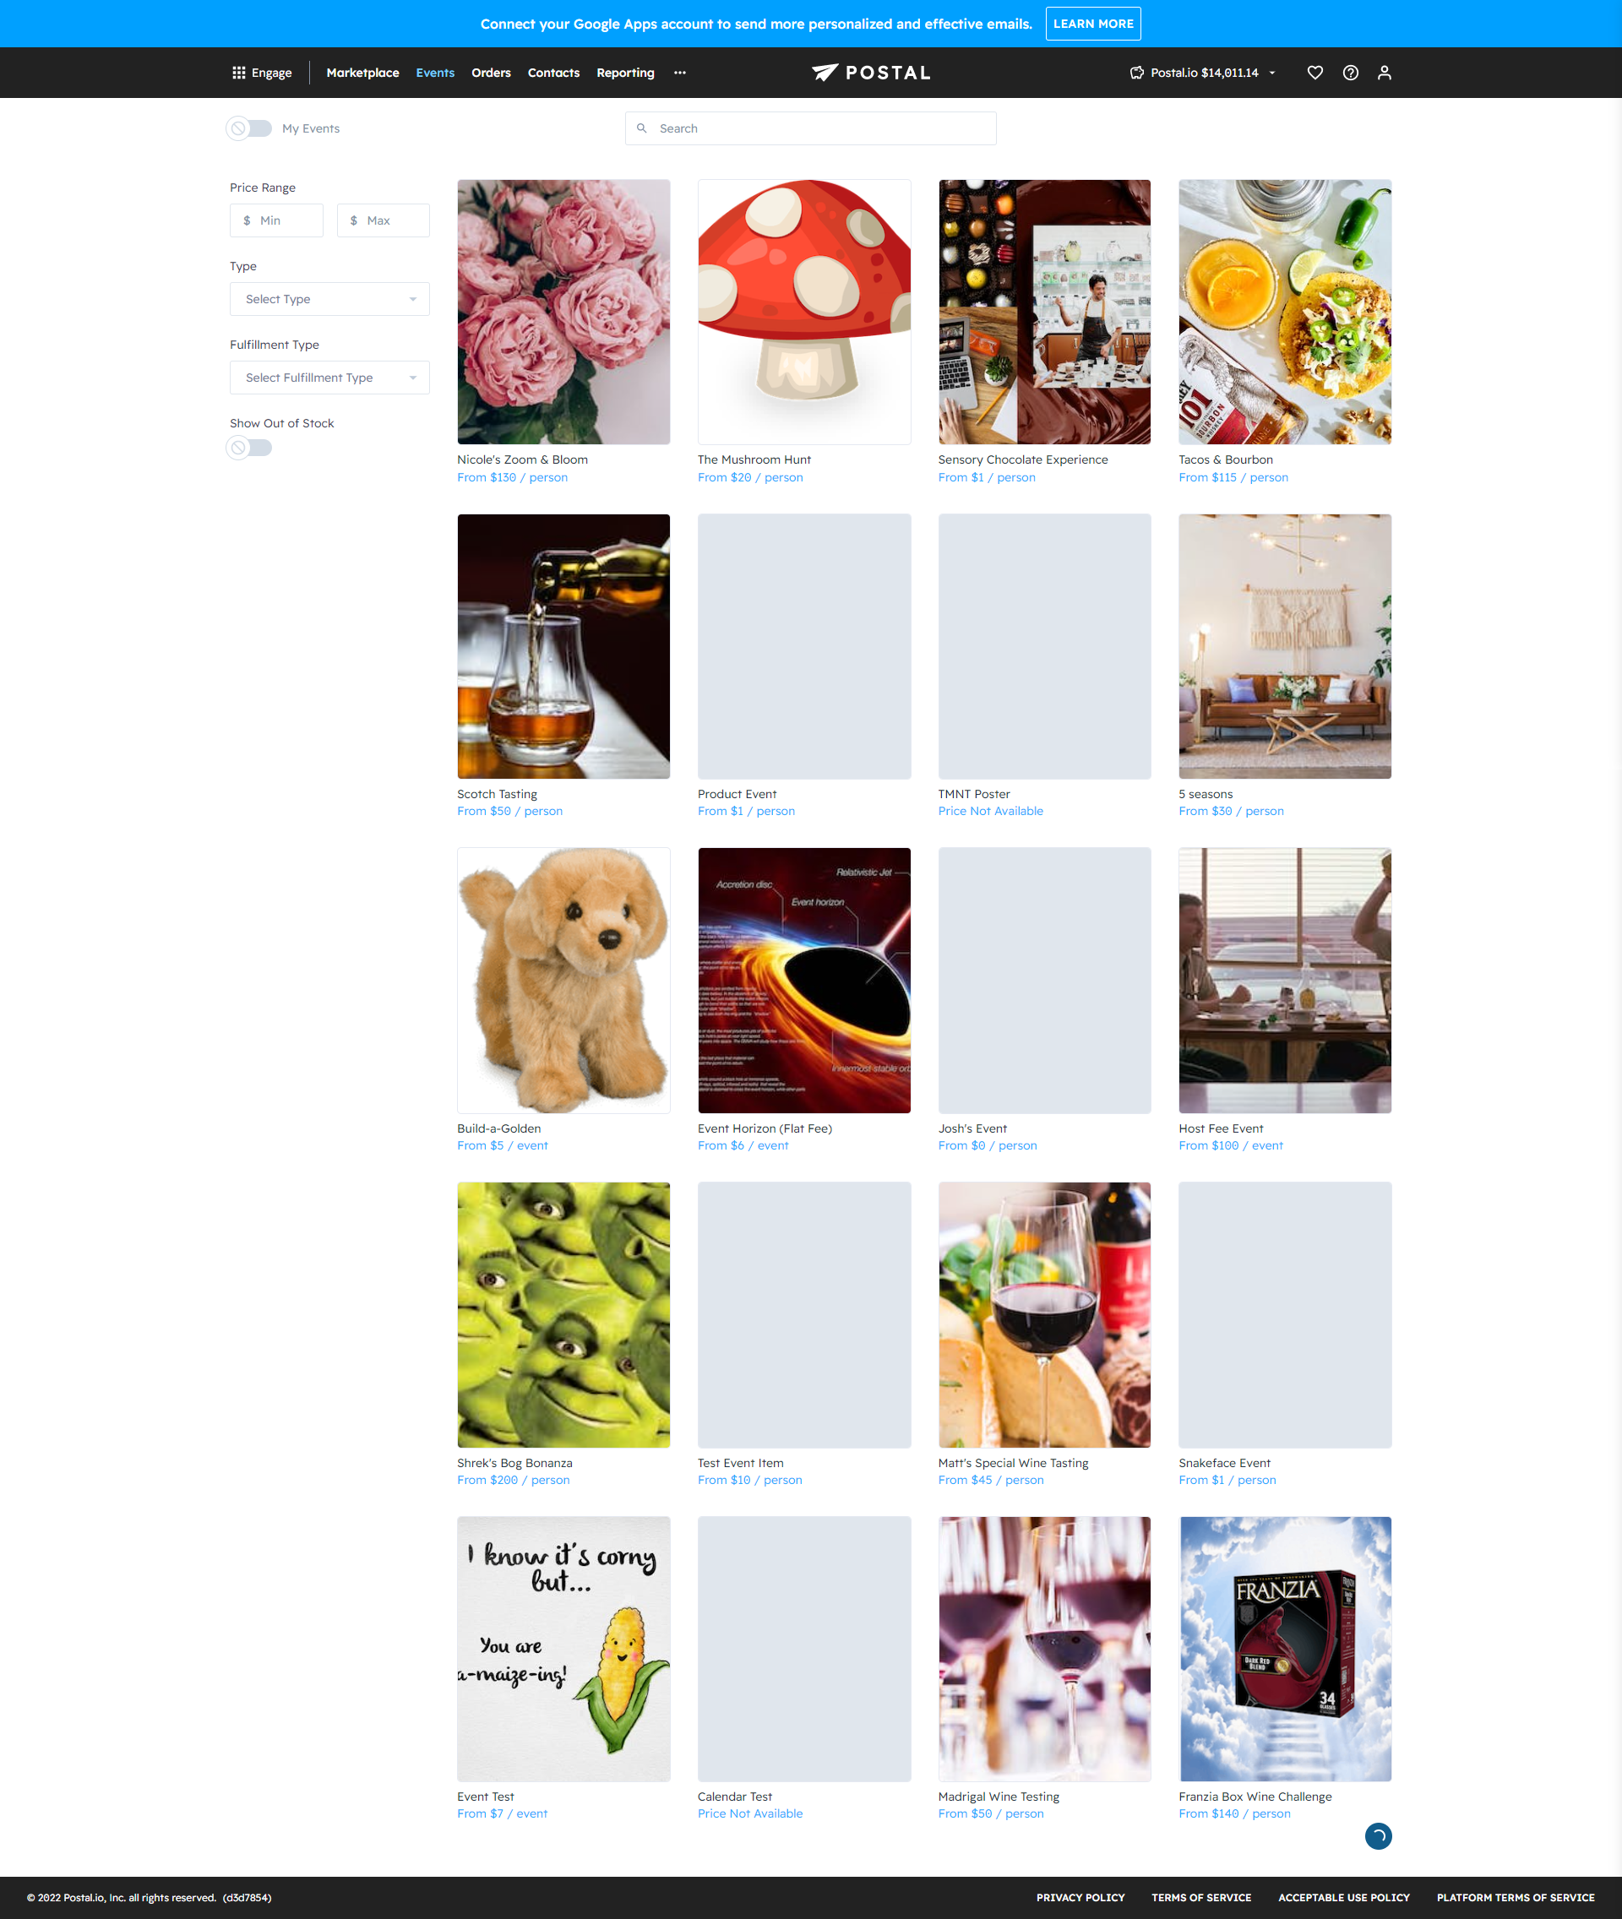Open the Reporting menu item

[x=625, y=73]
